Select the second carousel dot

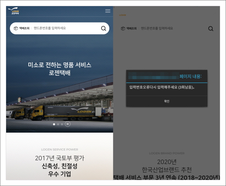click(x=58, y=124)
